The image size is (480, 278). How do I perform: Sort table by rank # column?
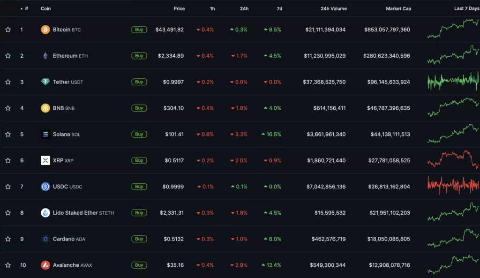pyautogui.click(x=24, y=8)
